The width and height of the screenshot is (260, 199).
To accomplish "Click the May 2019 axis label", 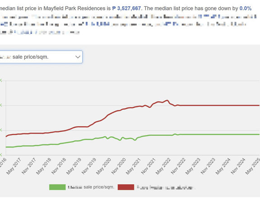I will pos(74,166).
